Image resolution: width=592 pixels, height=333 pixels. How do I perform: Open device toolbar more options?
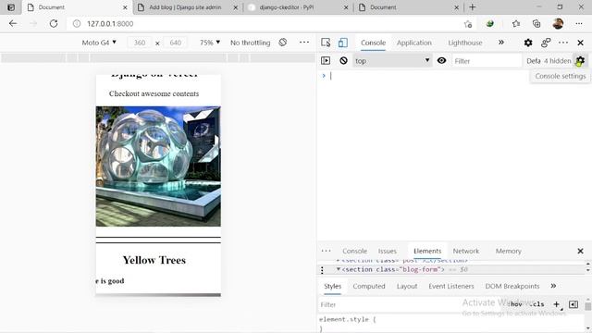click(x=304, y=43)
